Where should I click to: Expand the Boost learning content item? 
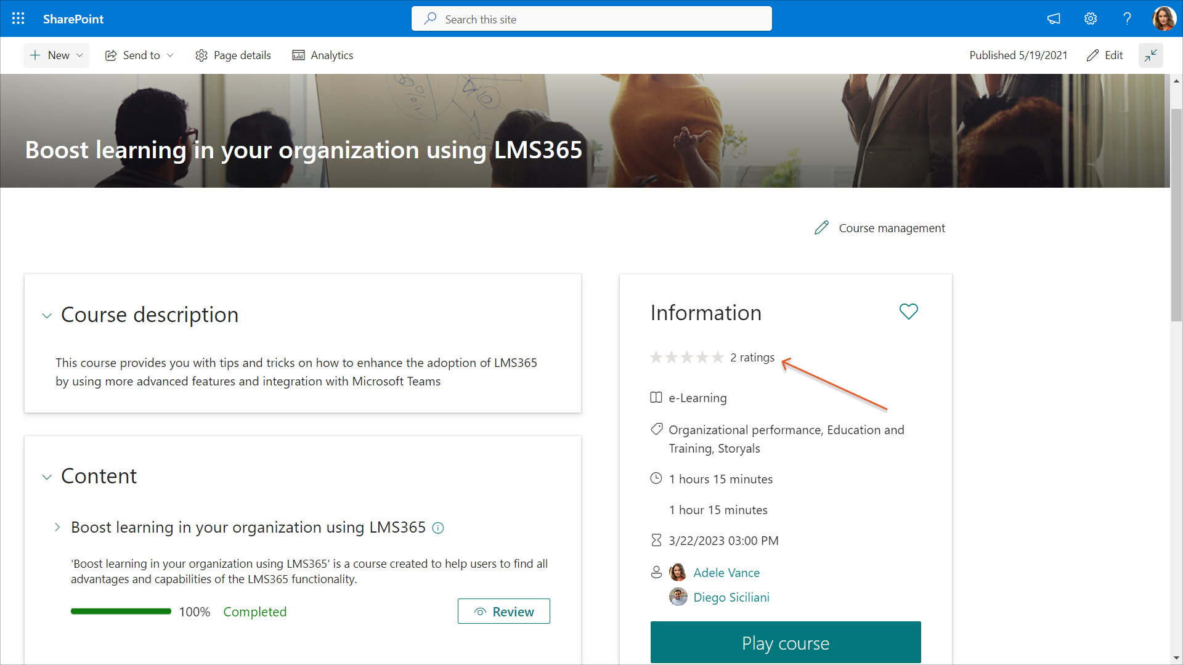57,527
